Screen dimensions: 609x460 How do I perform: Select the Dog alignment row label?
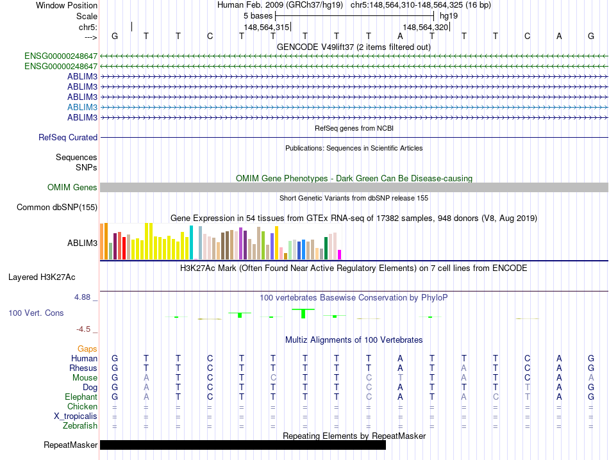(x=90, y=388)
